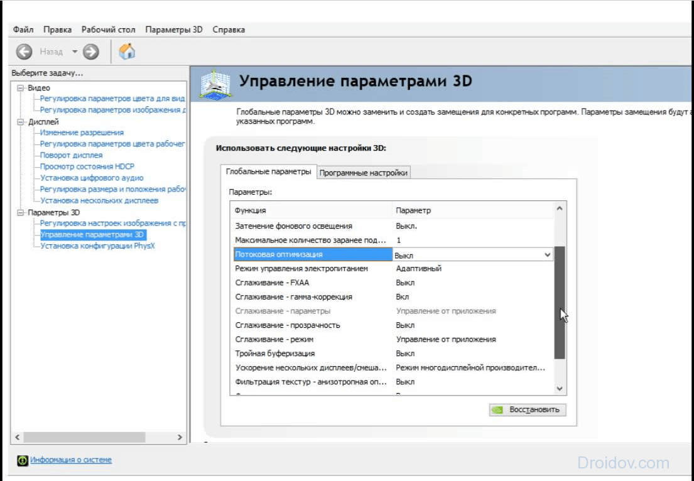Select Изменение разрешения in the tree

coord(82,132)
